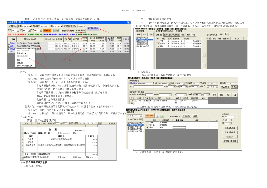
Task: Click the orange 保存全部 button
Action: pyautogui.click(x=47, y=30)
